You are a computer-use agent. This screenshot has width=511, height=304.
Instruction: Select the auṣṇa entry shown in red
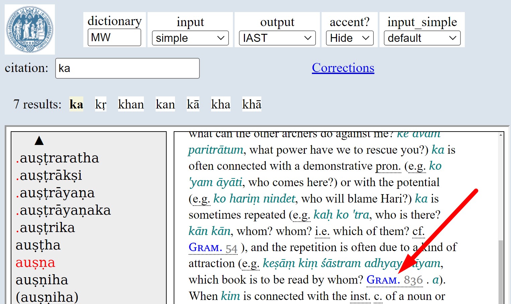pos(35,263)
